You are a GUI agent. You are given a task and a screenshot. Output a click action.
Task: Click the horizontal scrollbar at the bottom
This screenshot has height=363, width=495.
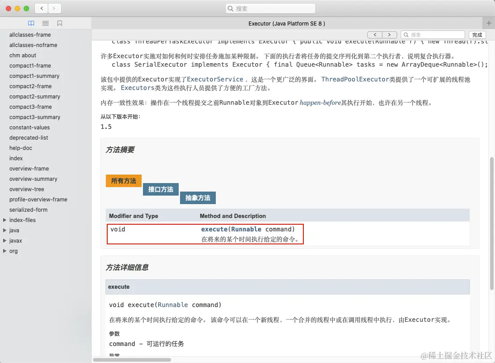click(132, 360)
